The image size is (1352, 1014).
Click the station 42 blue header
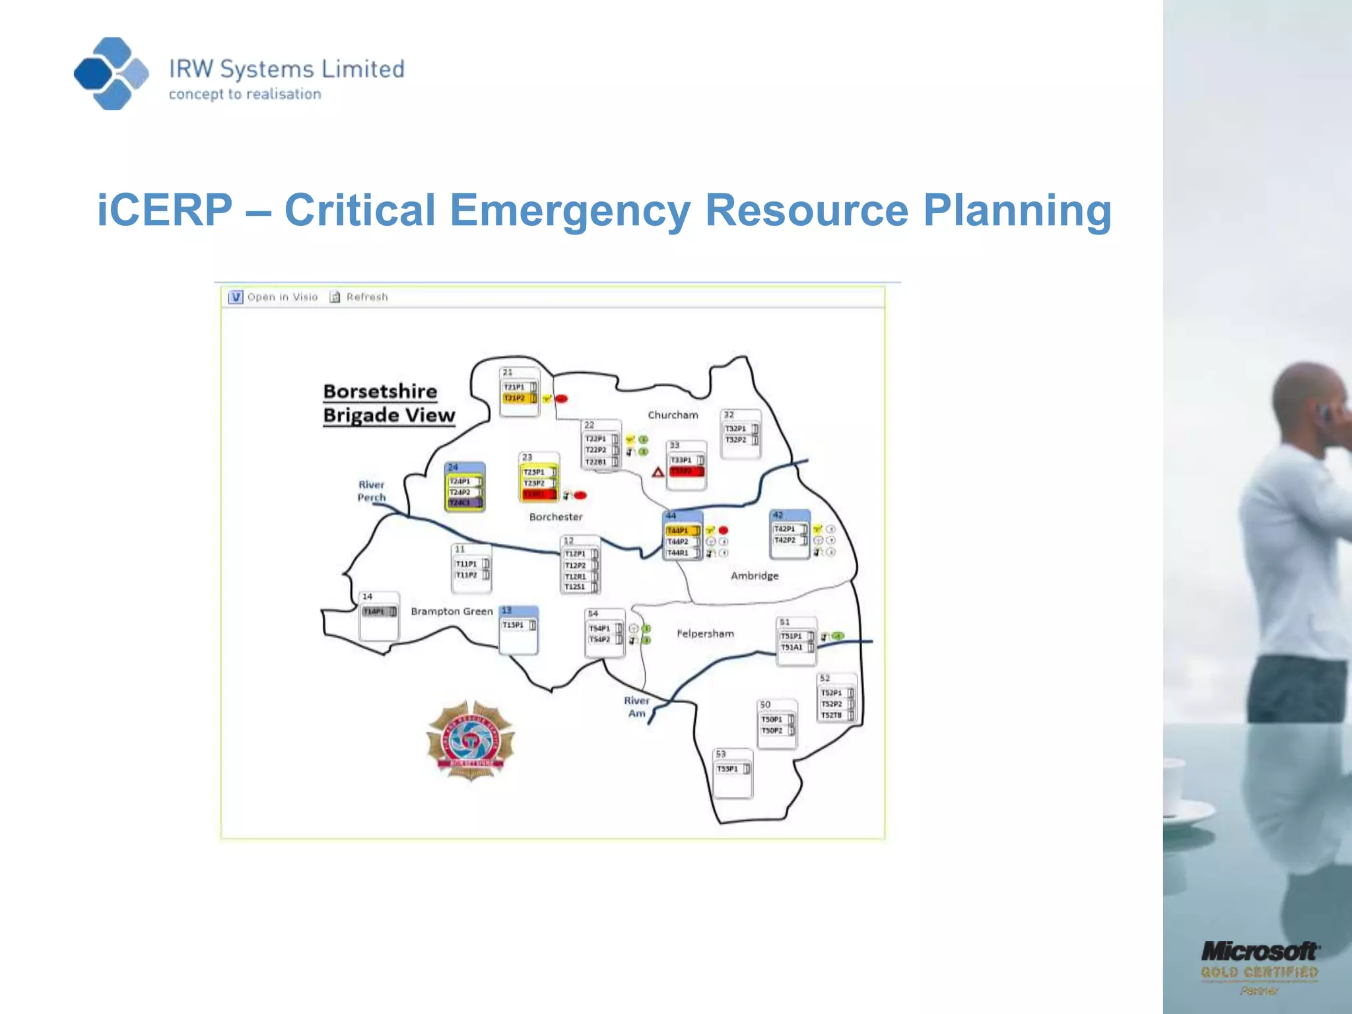[x=790, y=515]
